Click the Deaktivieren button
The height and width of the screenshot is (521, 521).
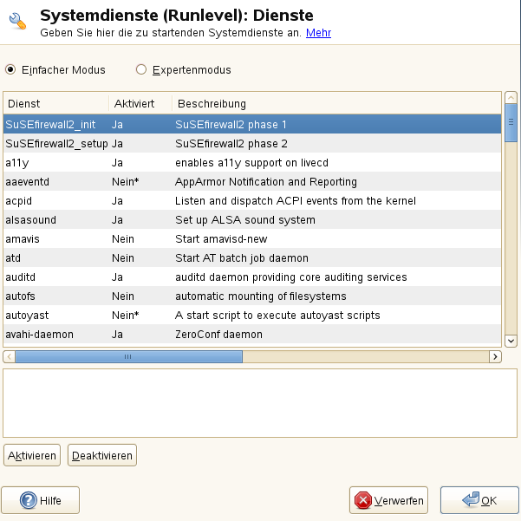[x=102, y=455]
